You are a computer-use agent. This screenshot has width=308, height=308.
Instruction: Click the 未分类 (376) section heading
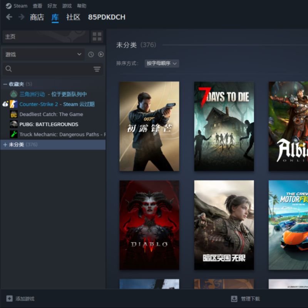136,45
